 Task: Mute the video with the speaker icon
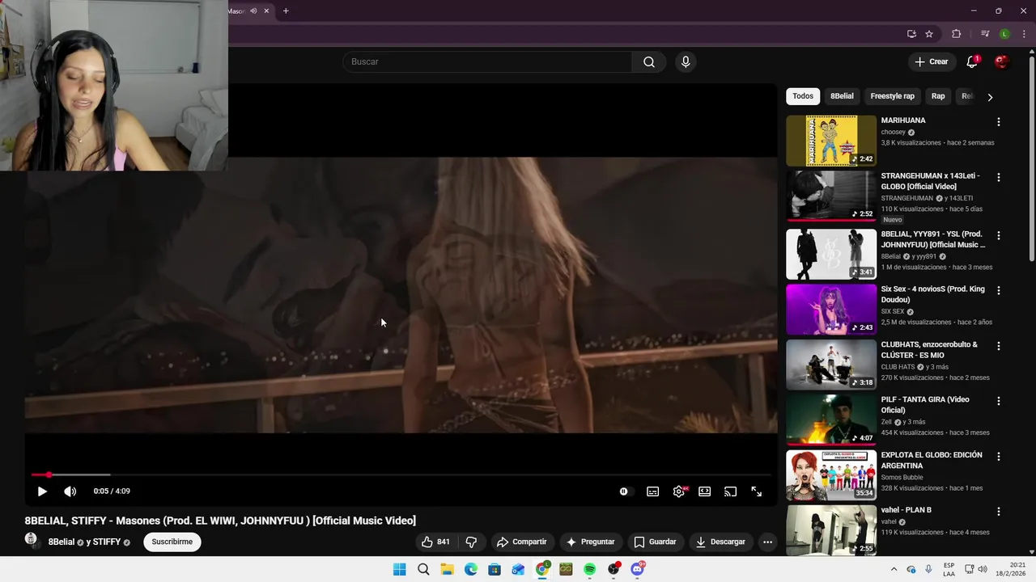[x=70, y=491]
